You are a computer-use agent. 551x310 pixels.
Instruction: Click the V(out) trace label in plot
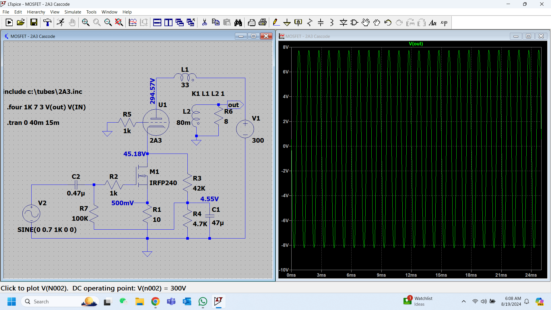coord(416,44)
